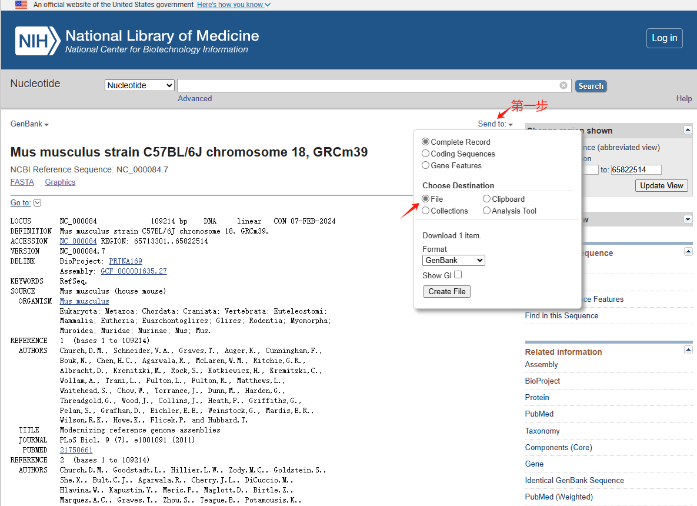
Task: Open the Help link
Action: pos(683,98)
